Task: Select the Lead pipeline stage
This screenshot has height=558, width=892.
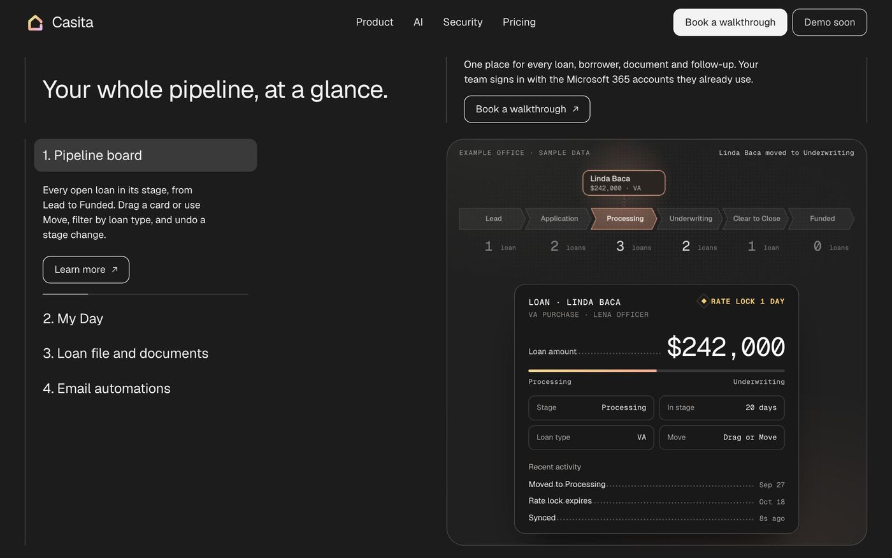Action: (x=493, y=219)
